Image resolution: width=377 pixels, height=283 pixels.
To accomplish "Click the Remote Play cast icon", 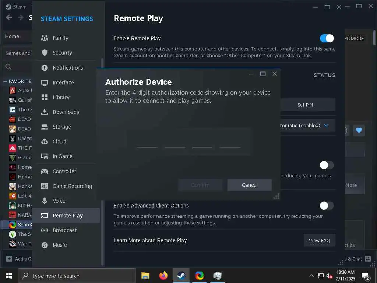I will (x=45, y=216).
